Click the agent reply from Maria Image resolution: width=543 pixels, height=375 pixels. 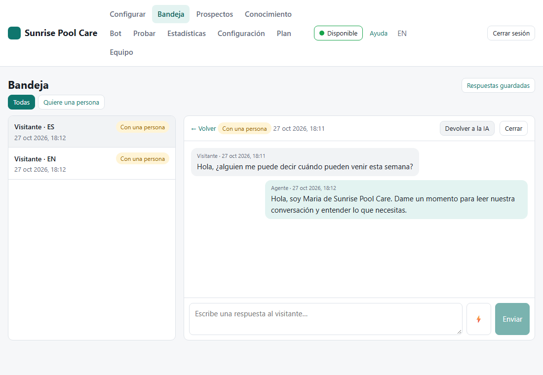396,199
